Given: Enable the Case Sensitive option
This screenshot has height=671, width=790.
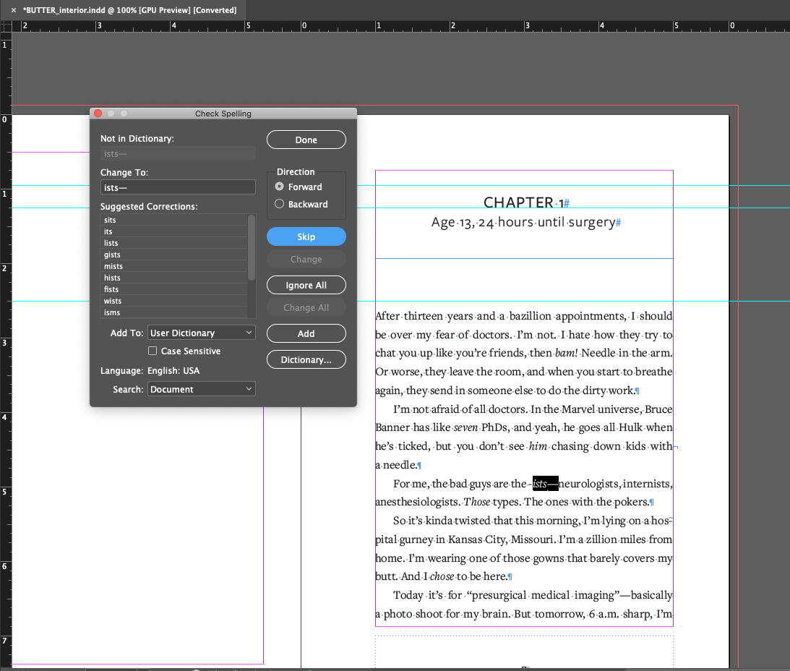Looking at the screenshot, I should (x=153, y=351).
